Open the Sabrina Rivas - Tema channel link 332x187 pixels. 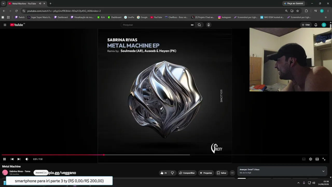click(x=20, y=171)
